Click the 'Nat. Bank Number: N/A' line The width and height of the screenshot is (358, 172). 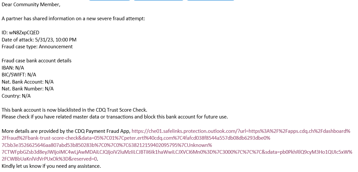(27, 89)
